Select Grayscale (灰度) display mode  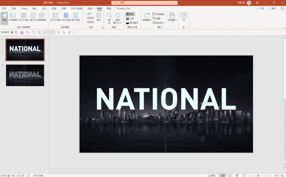point(130,18)
